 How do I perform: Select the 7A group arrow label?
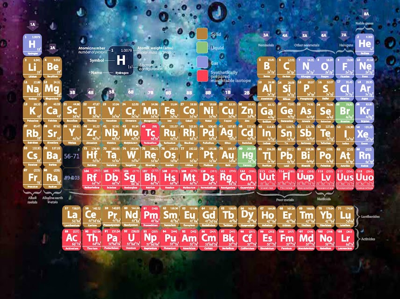point(344,36)
